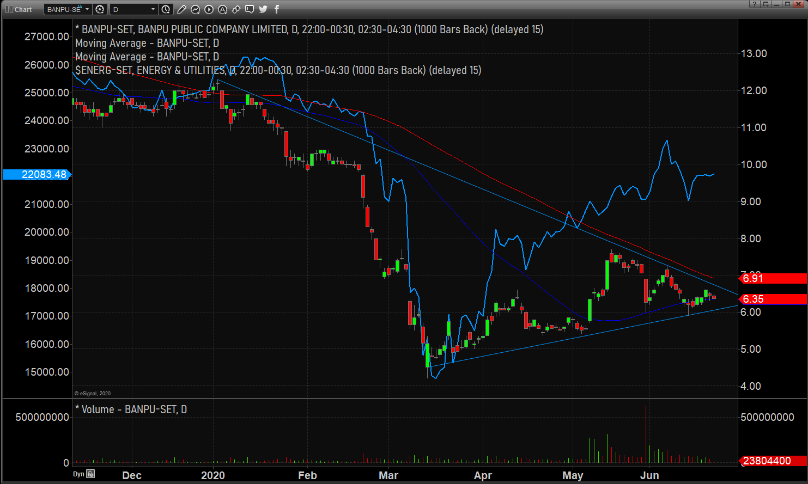Click the Dyn label under the volume pane
The image size is (808, 484).
coord(79,474)
